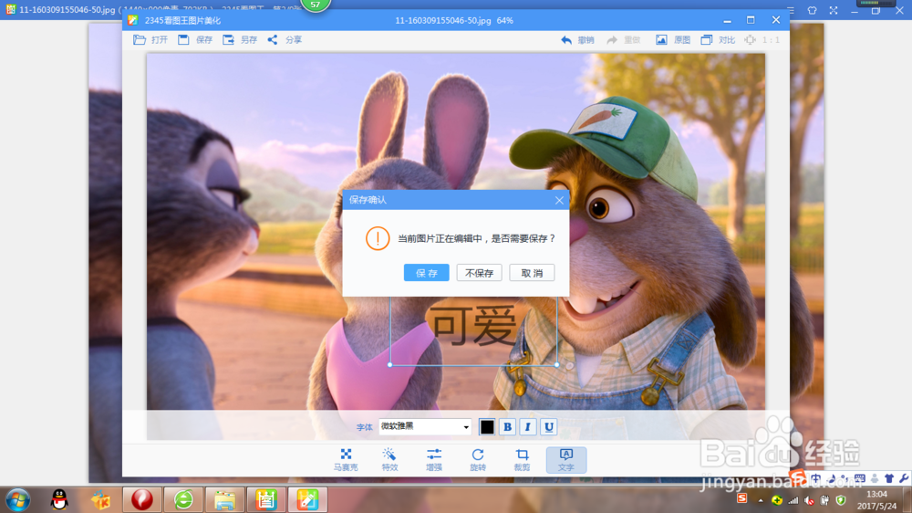This screenshot has width=912, height=513.
Task: Open the green browser taskbar icon
Action: (184, 499)
